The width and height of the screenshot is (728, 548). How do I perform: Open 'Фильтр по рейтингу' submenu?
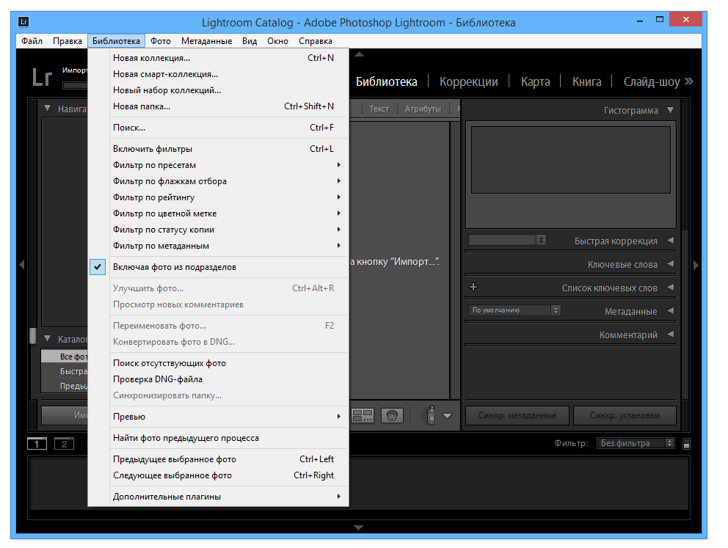click(218, 197)
